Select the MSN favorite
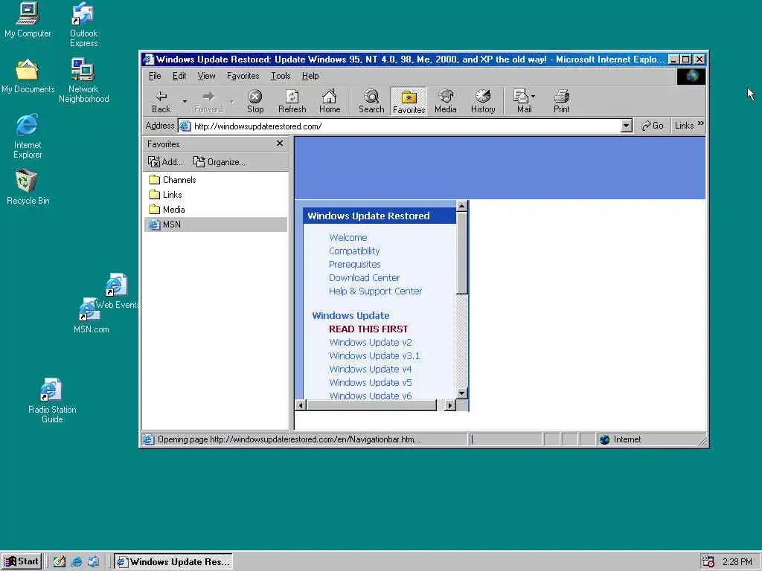This screenshot has width=762, height=571. [215, 225]
